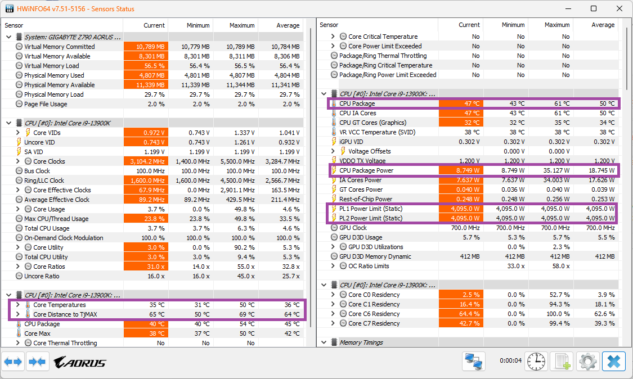Viewport: 633px width, 379px height.
Task: Click Uncore VID lightning bolt icon
Action: (x=19, y=142)
